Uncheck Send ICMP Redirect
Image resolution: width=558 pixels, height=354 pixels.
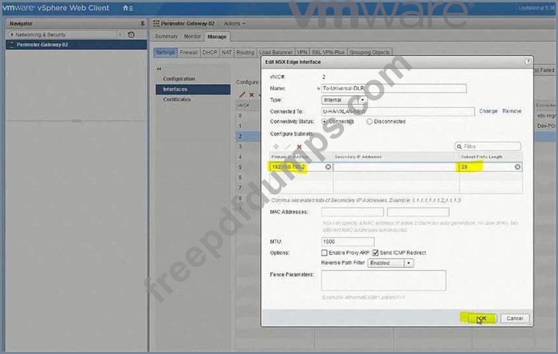click(376, 253)
